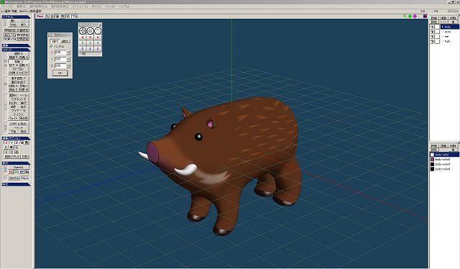Click the Z value field in numeric dialog
This screenshot has width=460, height=269.
point(60,65)
